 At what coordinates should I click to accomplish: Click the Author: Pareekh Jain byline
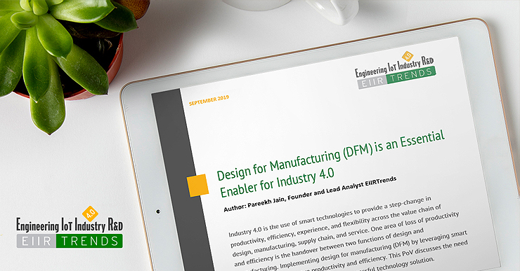pos(310,194)
